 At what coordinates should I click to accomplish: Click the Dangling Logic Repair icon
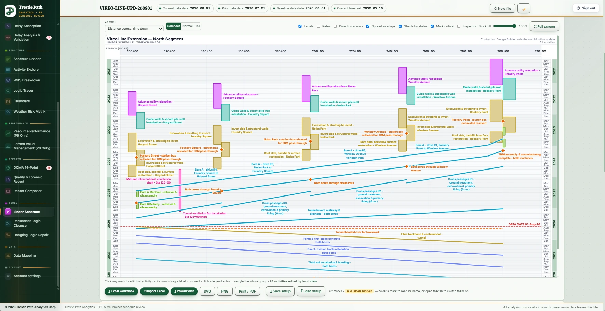tap(8, 235)
